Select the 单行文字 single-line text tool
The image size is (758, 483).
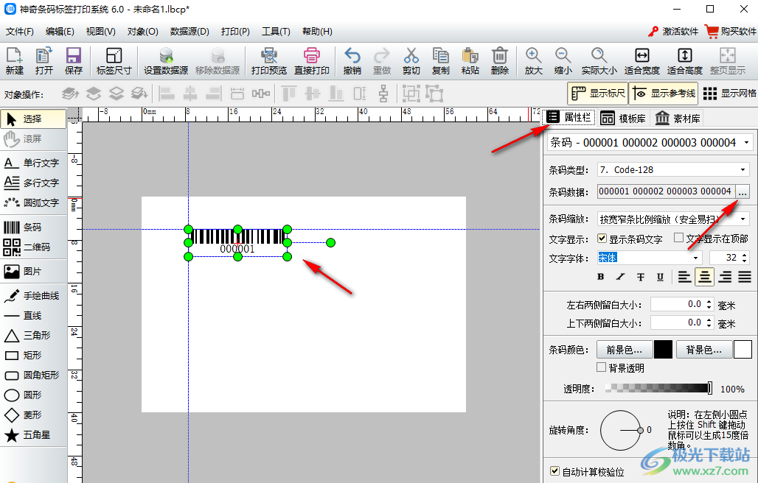pyautogui.click(x=33, y=163)
